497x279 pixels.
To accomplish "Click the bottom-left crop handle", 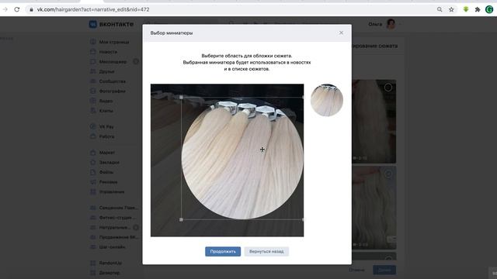I will coord(181,219).
